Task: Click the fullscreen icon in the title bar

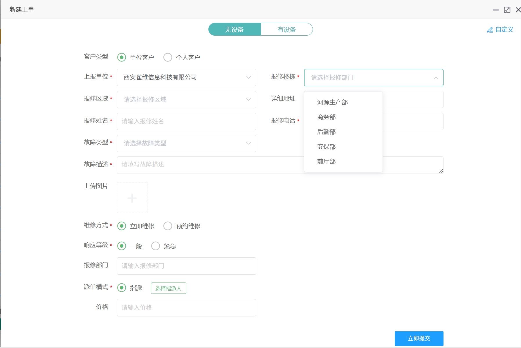Action: tap(507, 10)
